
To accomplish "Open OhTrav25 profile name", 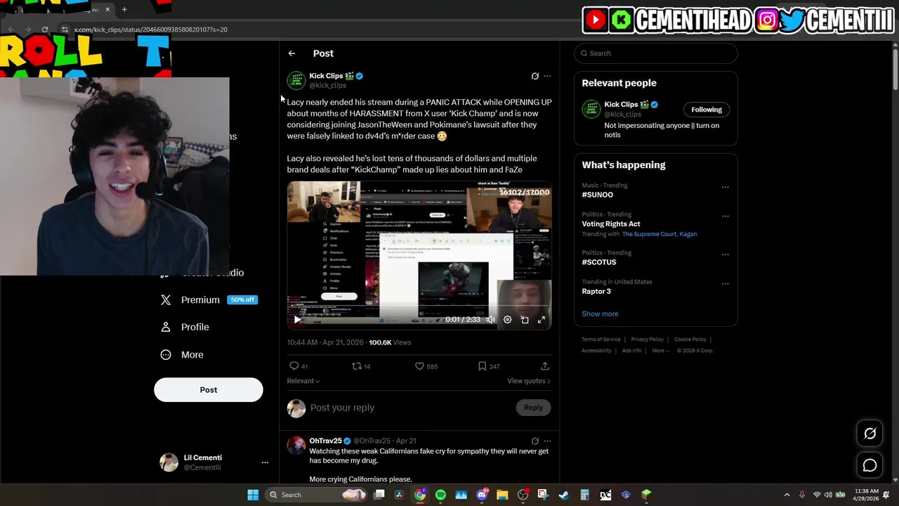I will 325,441.
